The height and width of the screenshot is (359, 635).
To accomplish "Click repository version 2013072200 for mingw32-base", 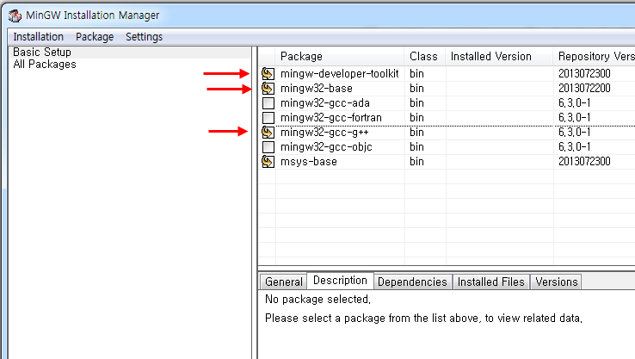I will click(x=584, y=89).
